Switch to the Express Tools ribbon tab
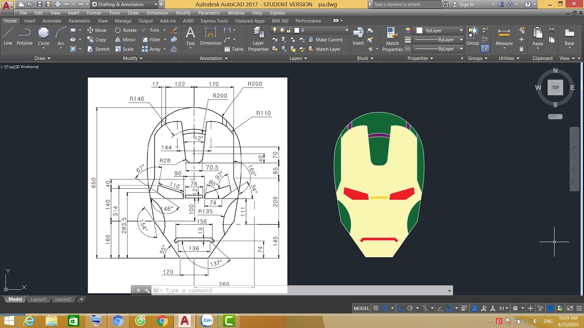This screenshot has width=584, height=328. (x=214, y=21)
